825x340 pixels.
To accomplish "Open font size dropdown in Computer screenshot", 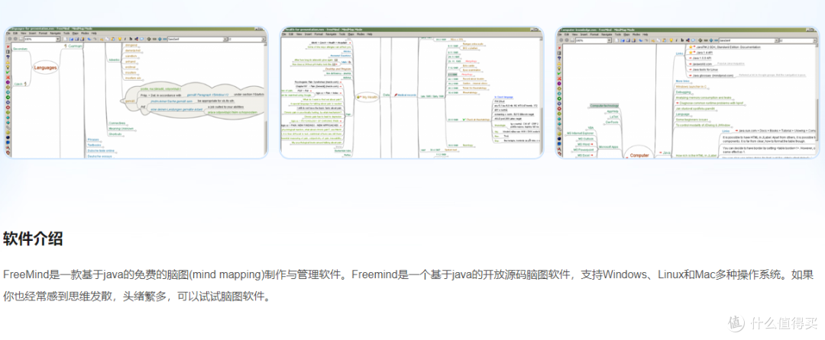I will click(798, 40).
